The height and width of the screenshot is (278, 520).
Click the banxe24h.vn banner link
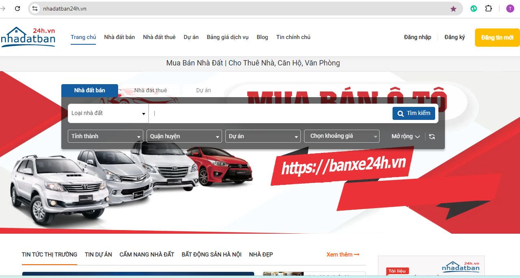coord(344,166)
